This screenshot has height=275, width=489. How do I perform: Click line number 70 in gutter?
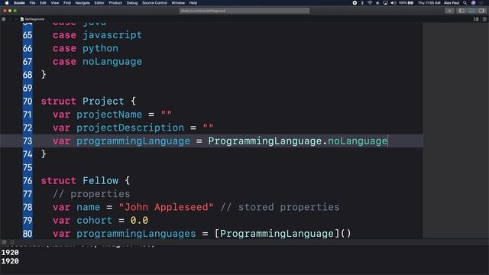(x=28, y=102)
